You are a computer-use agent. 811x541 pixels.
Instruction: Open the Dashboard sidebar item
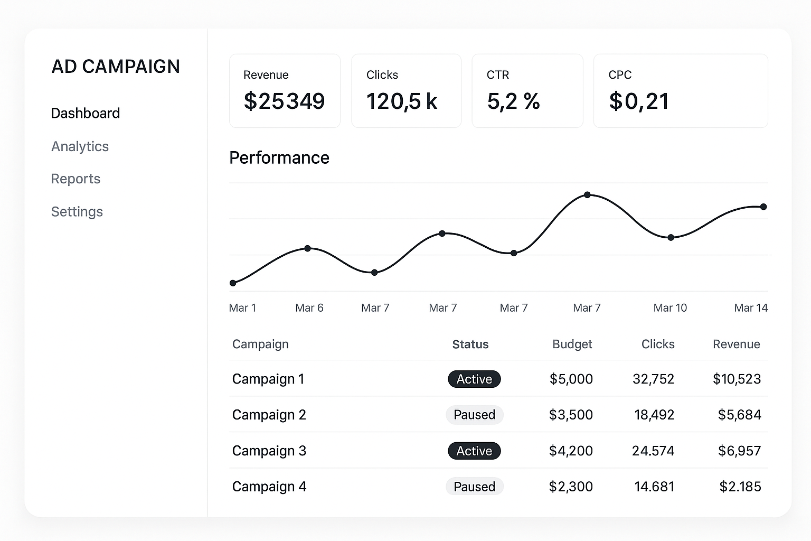(86, 113)
